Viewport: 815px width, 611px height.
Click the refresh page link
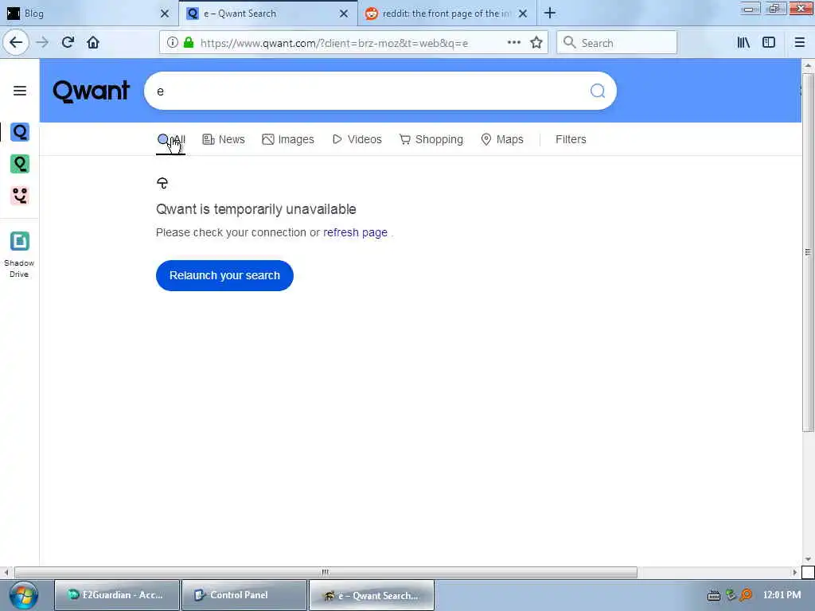355,232
